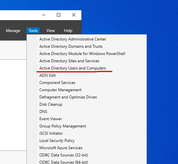Open the DNS tool
This screenshot has height=164, width=178.
(43, 112)
